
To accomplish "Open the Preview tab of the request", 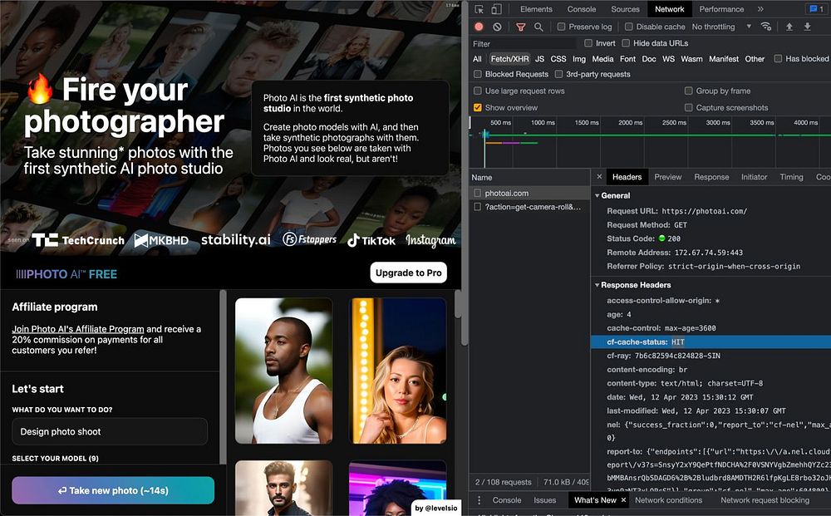I will tap(667, 177).
